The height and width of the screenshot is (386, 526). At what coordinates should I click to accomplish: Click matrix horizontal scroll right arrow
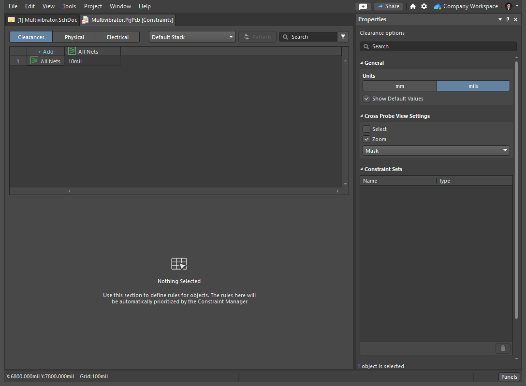click(x=337, y=191)
